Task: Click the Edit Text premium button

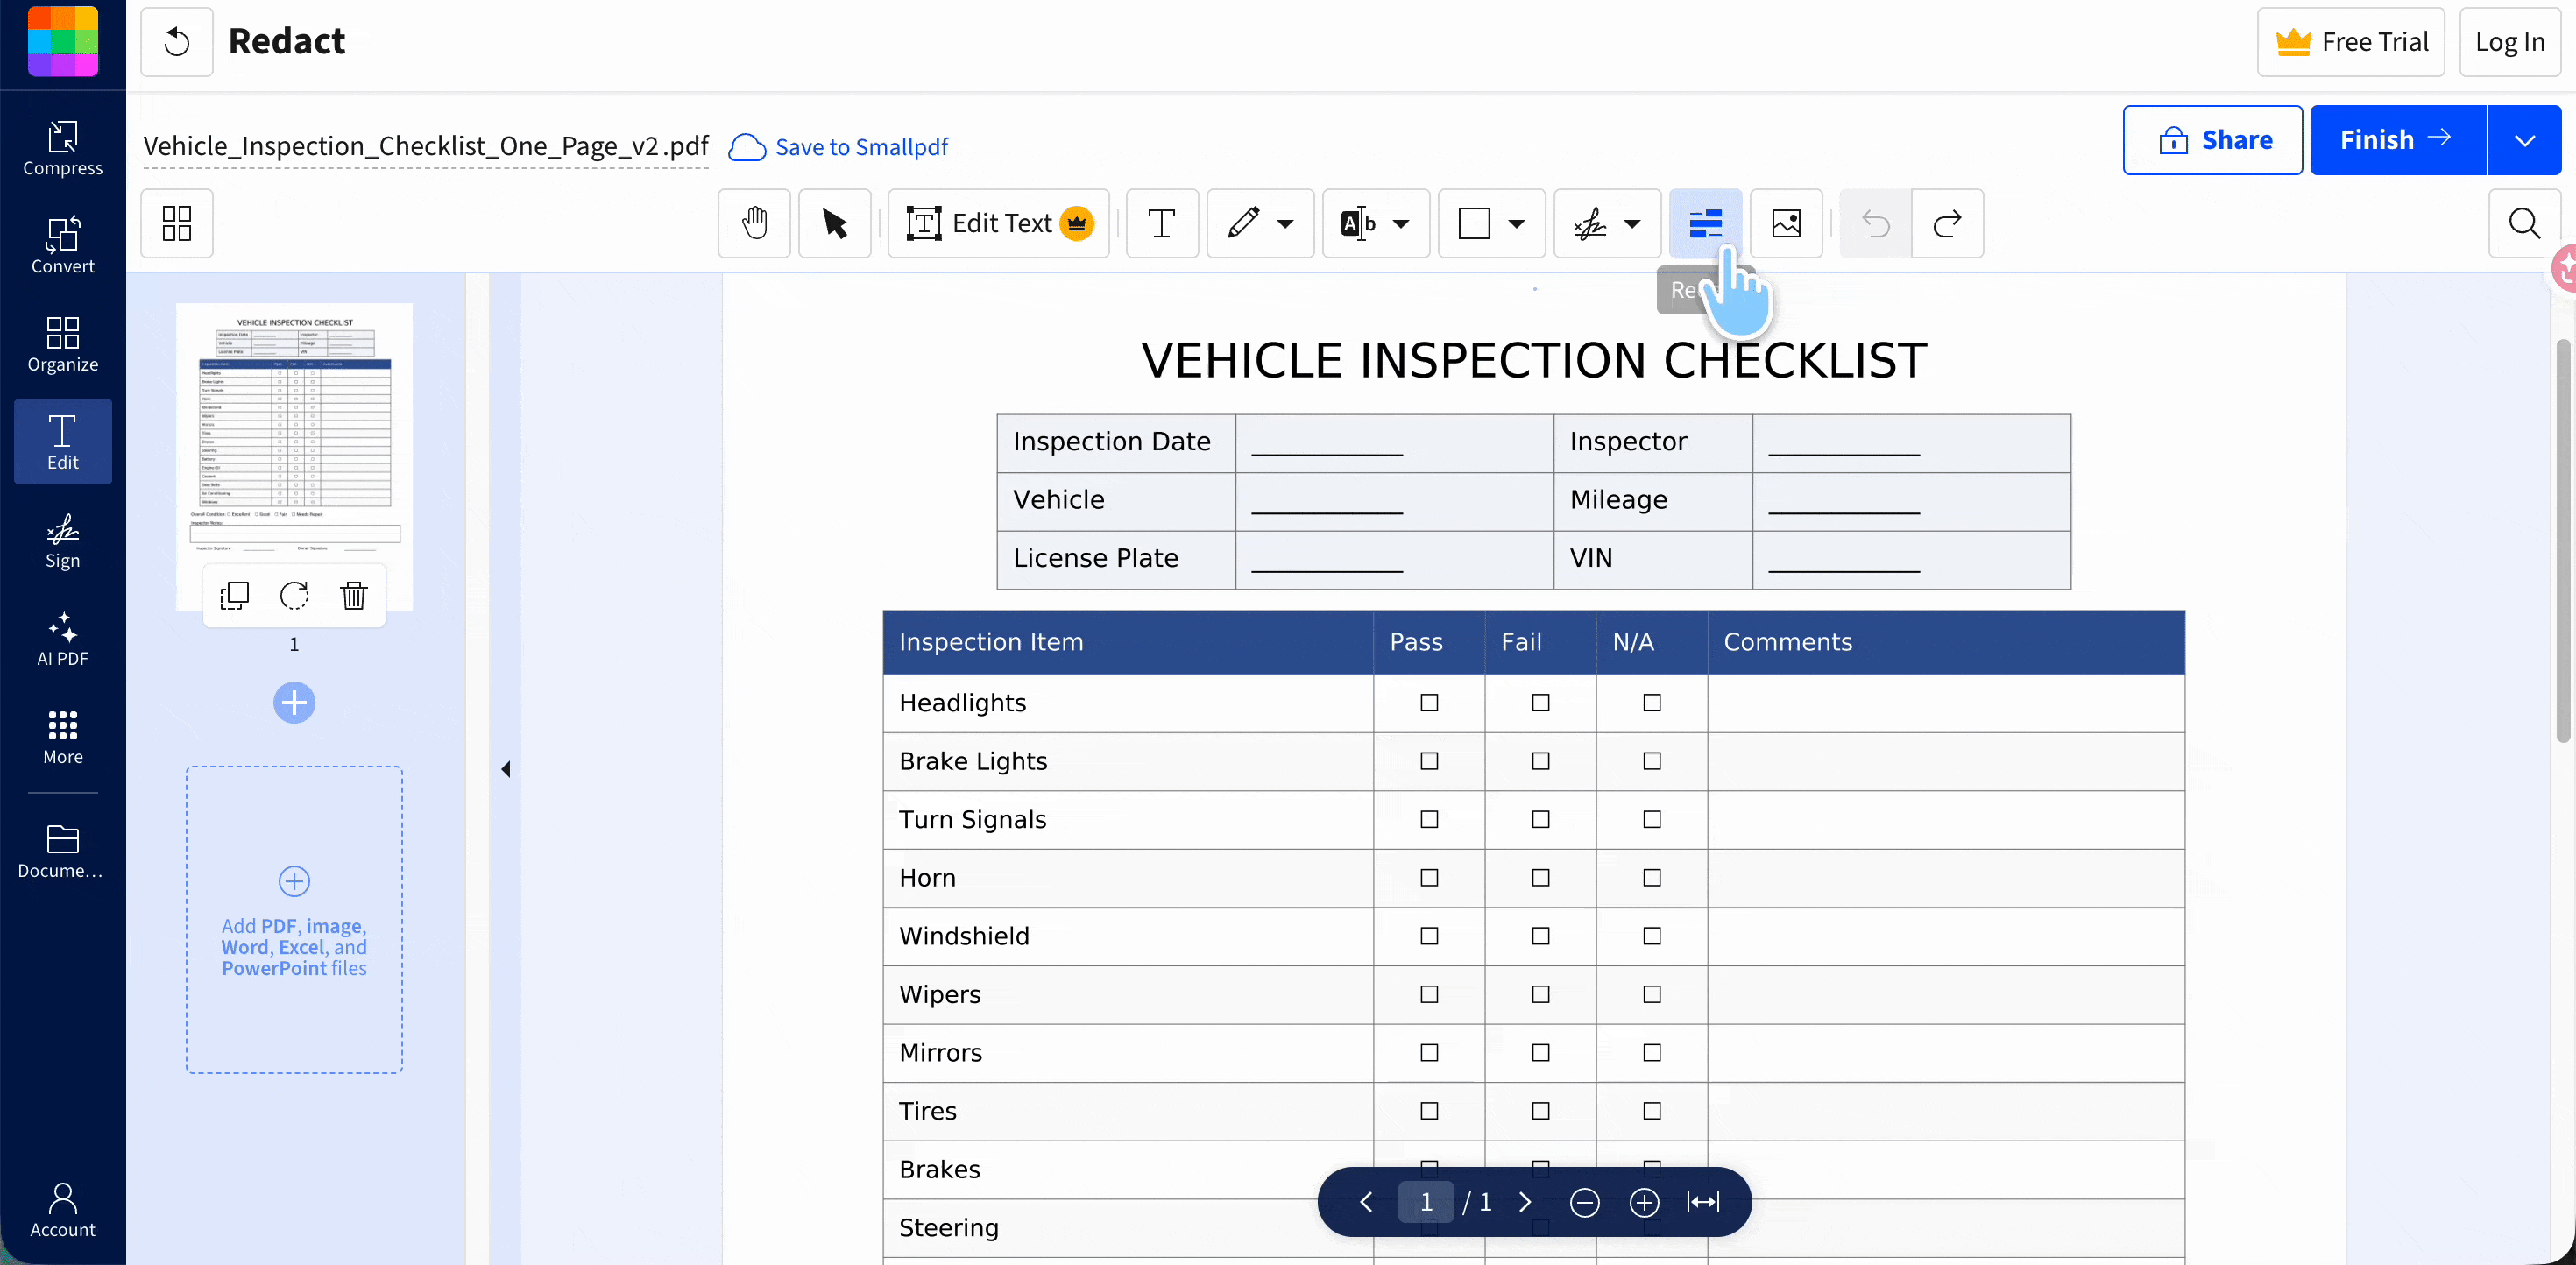Action: [999, 223]
